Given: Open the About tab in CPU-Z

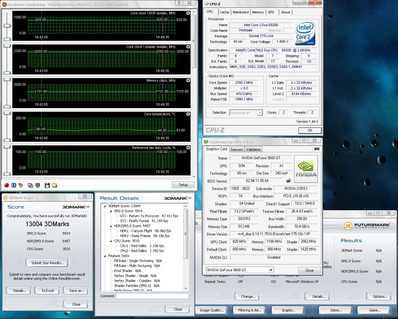Looking at the screenshot, I should tap(285, 12).
